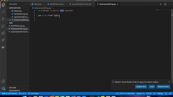Click the Update Now button
The height and width of the screenshot is (97, 173).
141,86
